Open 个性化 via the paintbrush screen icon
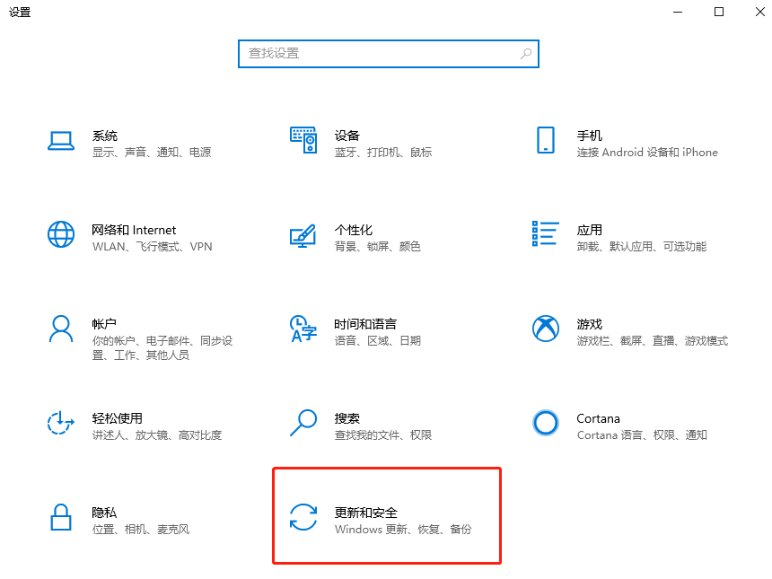This screenshot has height=579, width=772. click(x=303, y=234)
